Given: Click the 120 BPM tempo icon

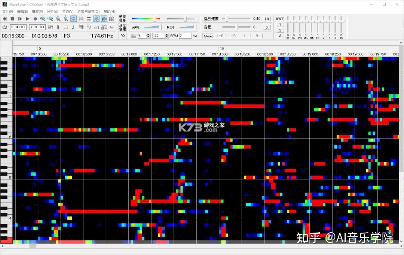Looking at the screenshot, I should (x=104, y=27).
